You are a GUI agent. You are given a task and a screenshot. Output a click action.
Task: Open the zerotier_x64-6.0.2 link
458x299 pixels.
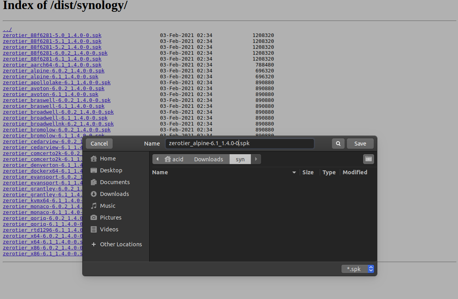[43, 236]
